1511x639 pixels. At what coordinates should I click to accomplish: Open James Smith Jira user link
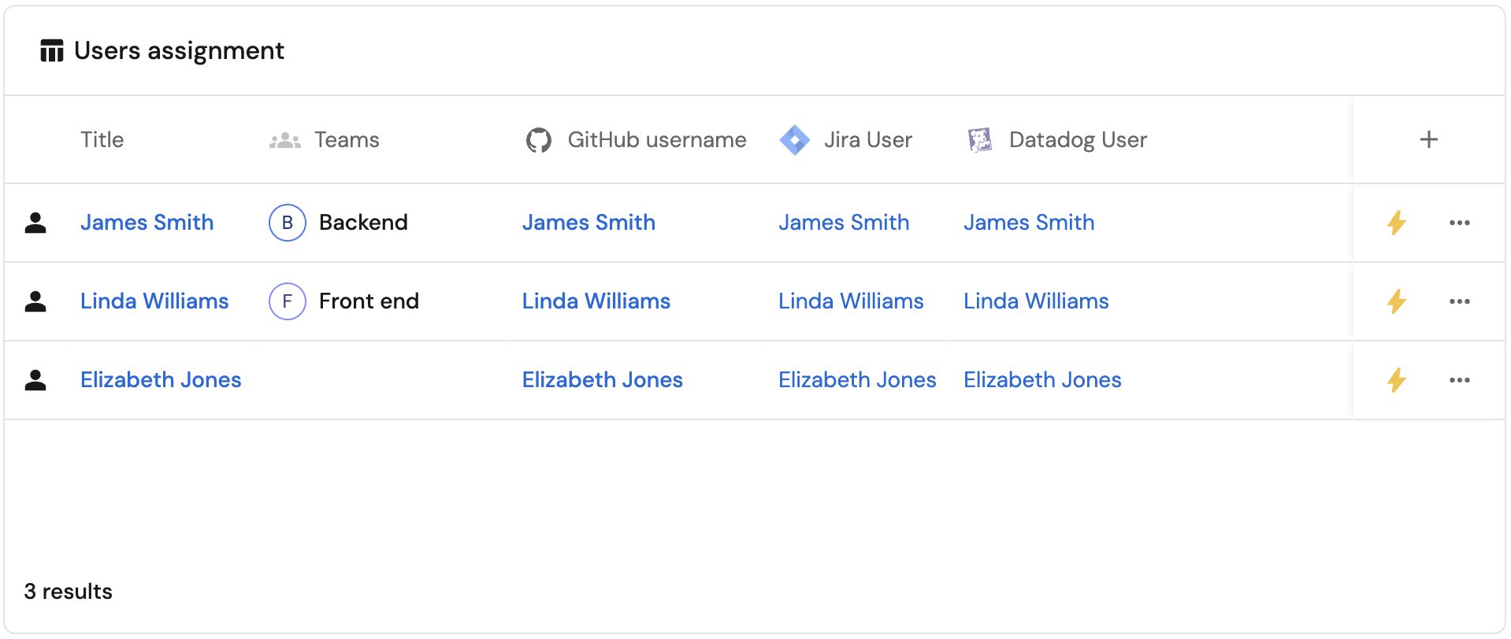click(x=843, y=223)
